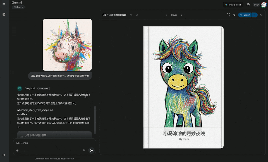Viewport: 268px width, 162px height.
Task: Click the microphone voice input icon
Action: click(x=84, y=150)
